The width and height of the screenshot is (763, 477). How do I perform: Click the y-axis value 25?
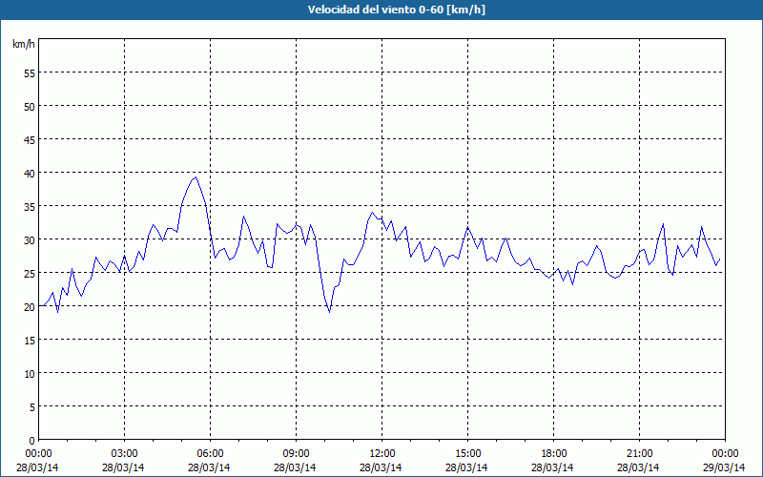point(30,273)
